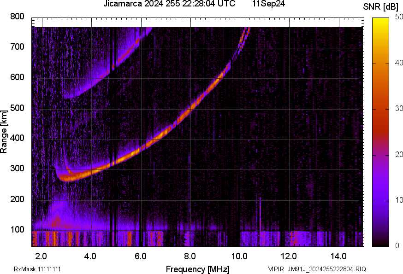Click the date label '11Sep24'
Viewport: 403px width, 274px height.
268,4
